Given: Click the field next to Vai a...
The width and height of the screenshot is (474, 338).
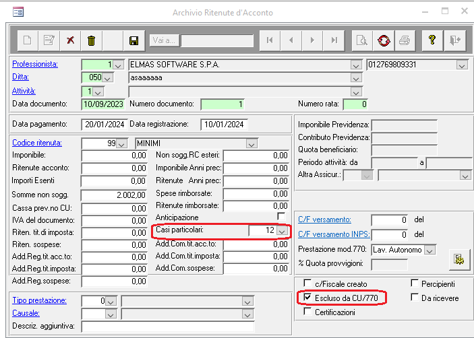Looking at the screenshot, I should (x=217, y=40).
